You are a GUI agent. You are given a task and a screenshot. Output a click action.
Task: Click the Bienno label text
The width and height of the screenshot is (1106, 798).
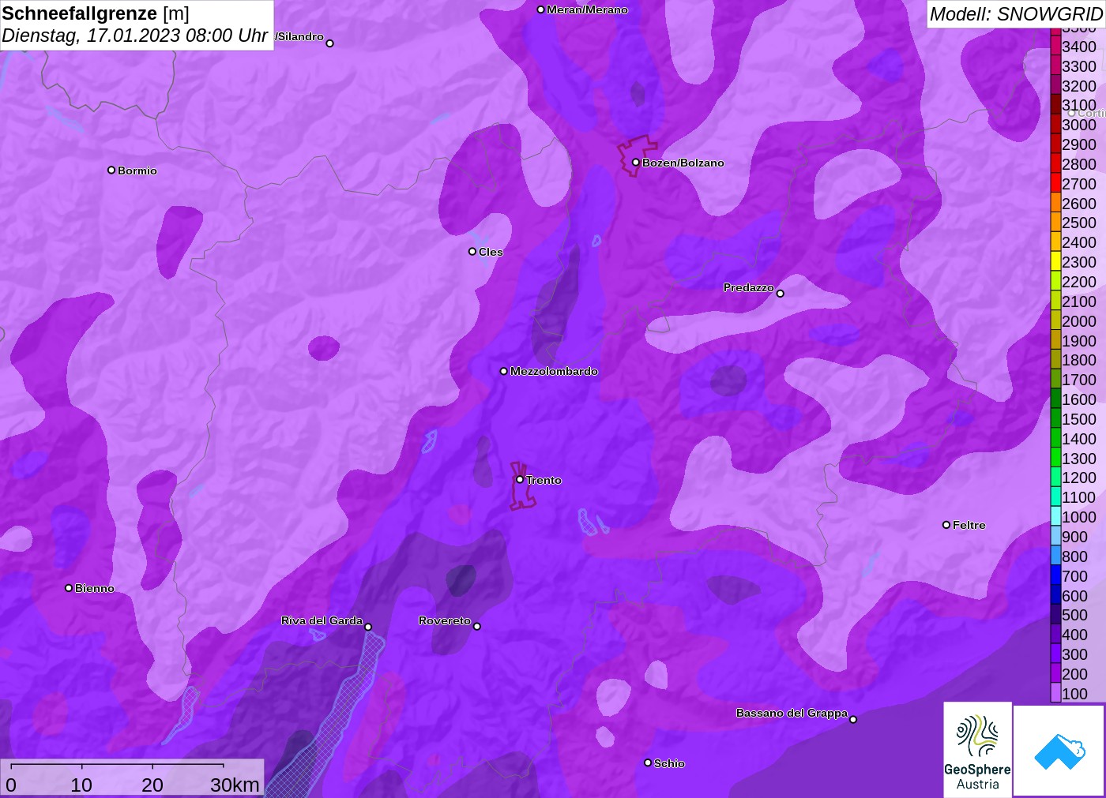pyautogui.click(x=95, y=588)
